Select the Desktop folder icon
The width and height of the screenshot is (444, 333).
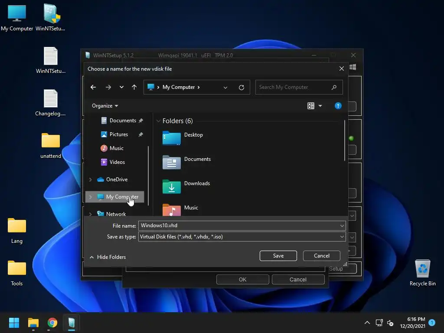pos(172,138)
